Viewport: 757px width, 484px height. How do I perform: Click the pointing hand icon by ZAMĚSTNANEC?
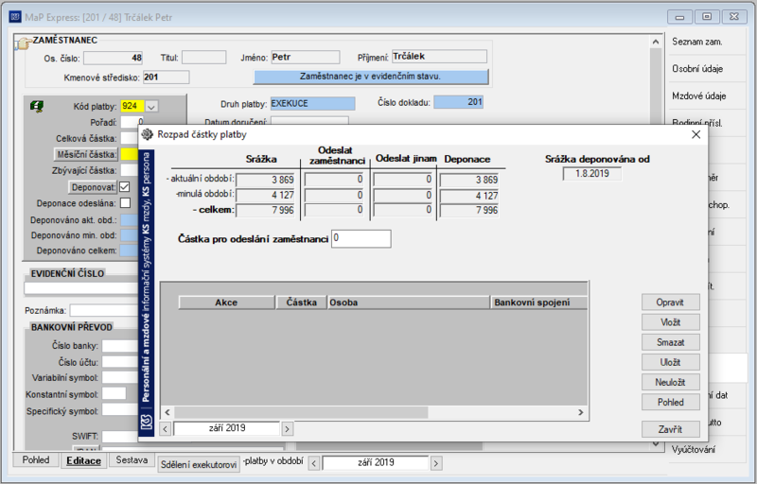pos(22,44)
